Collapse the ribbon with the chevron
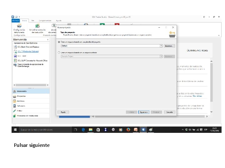This screenshot has height=168, width=225. (x=219, y=35)
